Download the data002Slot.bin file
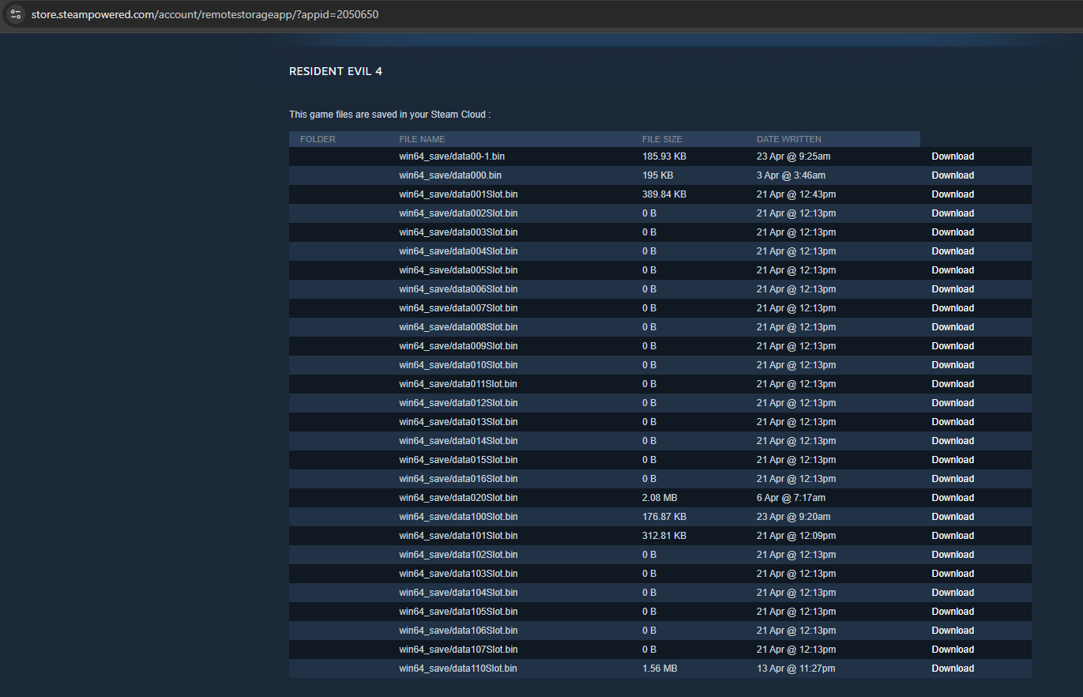 click(953, 213)
